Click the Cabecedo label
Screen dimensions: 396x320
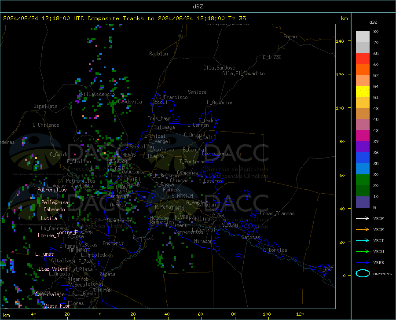(x=54, y=210)
